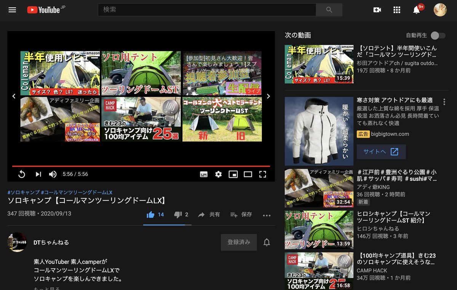Open the ヒロシキャンプ video title
Image resolution: width=457 pixels, height=290 pixels.
point(393,217)
